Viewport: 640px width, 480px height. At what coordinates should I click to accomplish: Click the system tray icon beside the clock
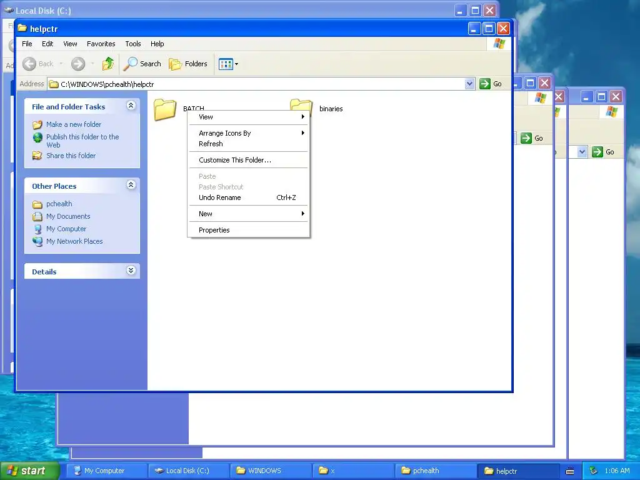click(594, 471)
